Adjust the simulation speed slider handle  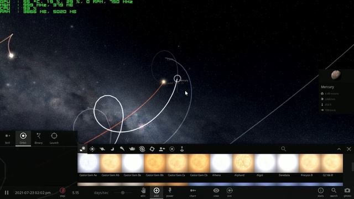(x=123, y=193)
